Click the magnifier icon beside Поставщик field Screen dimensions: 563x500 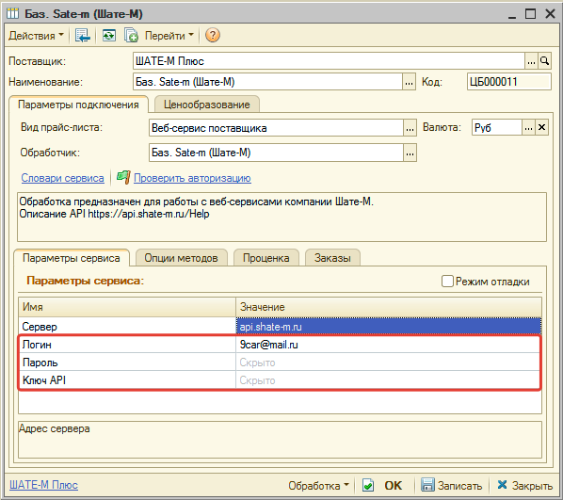[x=545, y=61]
